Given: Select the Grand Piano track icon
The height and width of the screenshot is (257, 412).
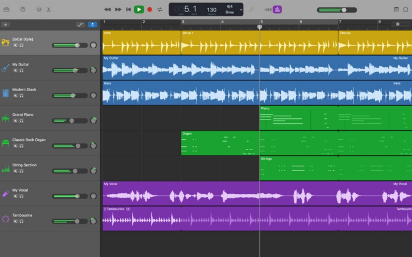Looking at the screenshot, I should 6,118.
